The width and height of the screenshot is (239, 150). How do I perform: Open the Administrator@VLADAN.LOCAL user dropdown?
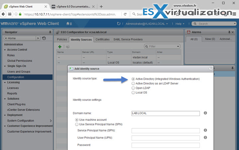[x=147, y=24]
